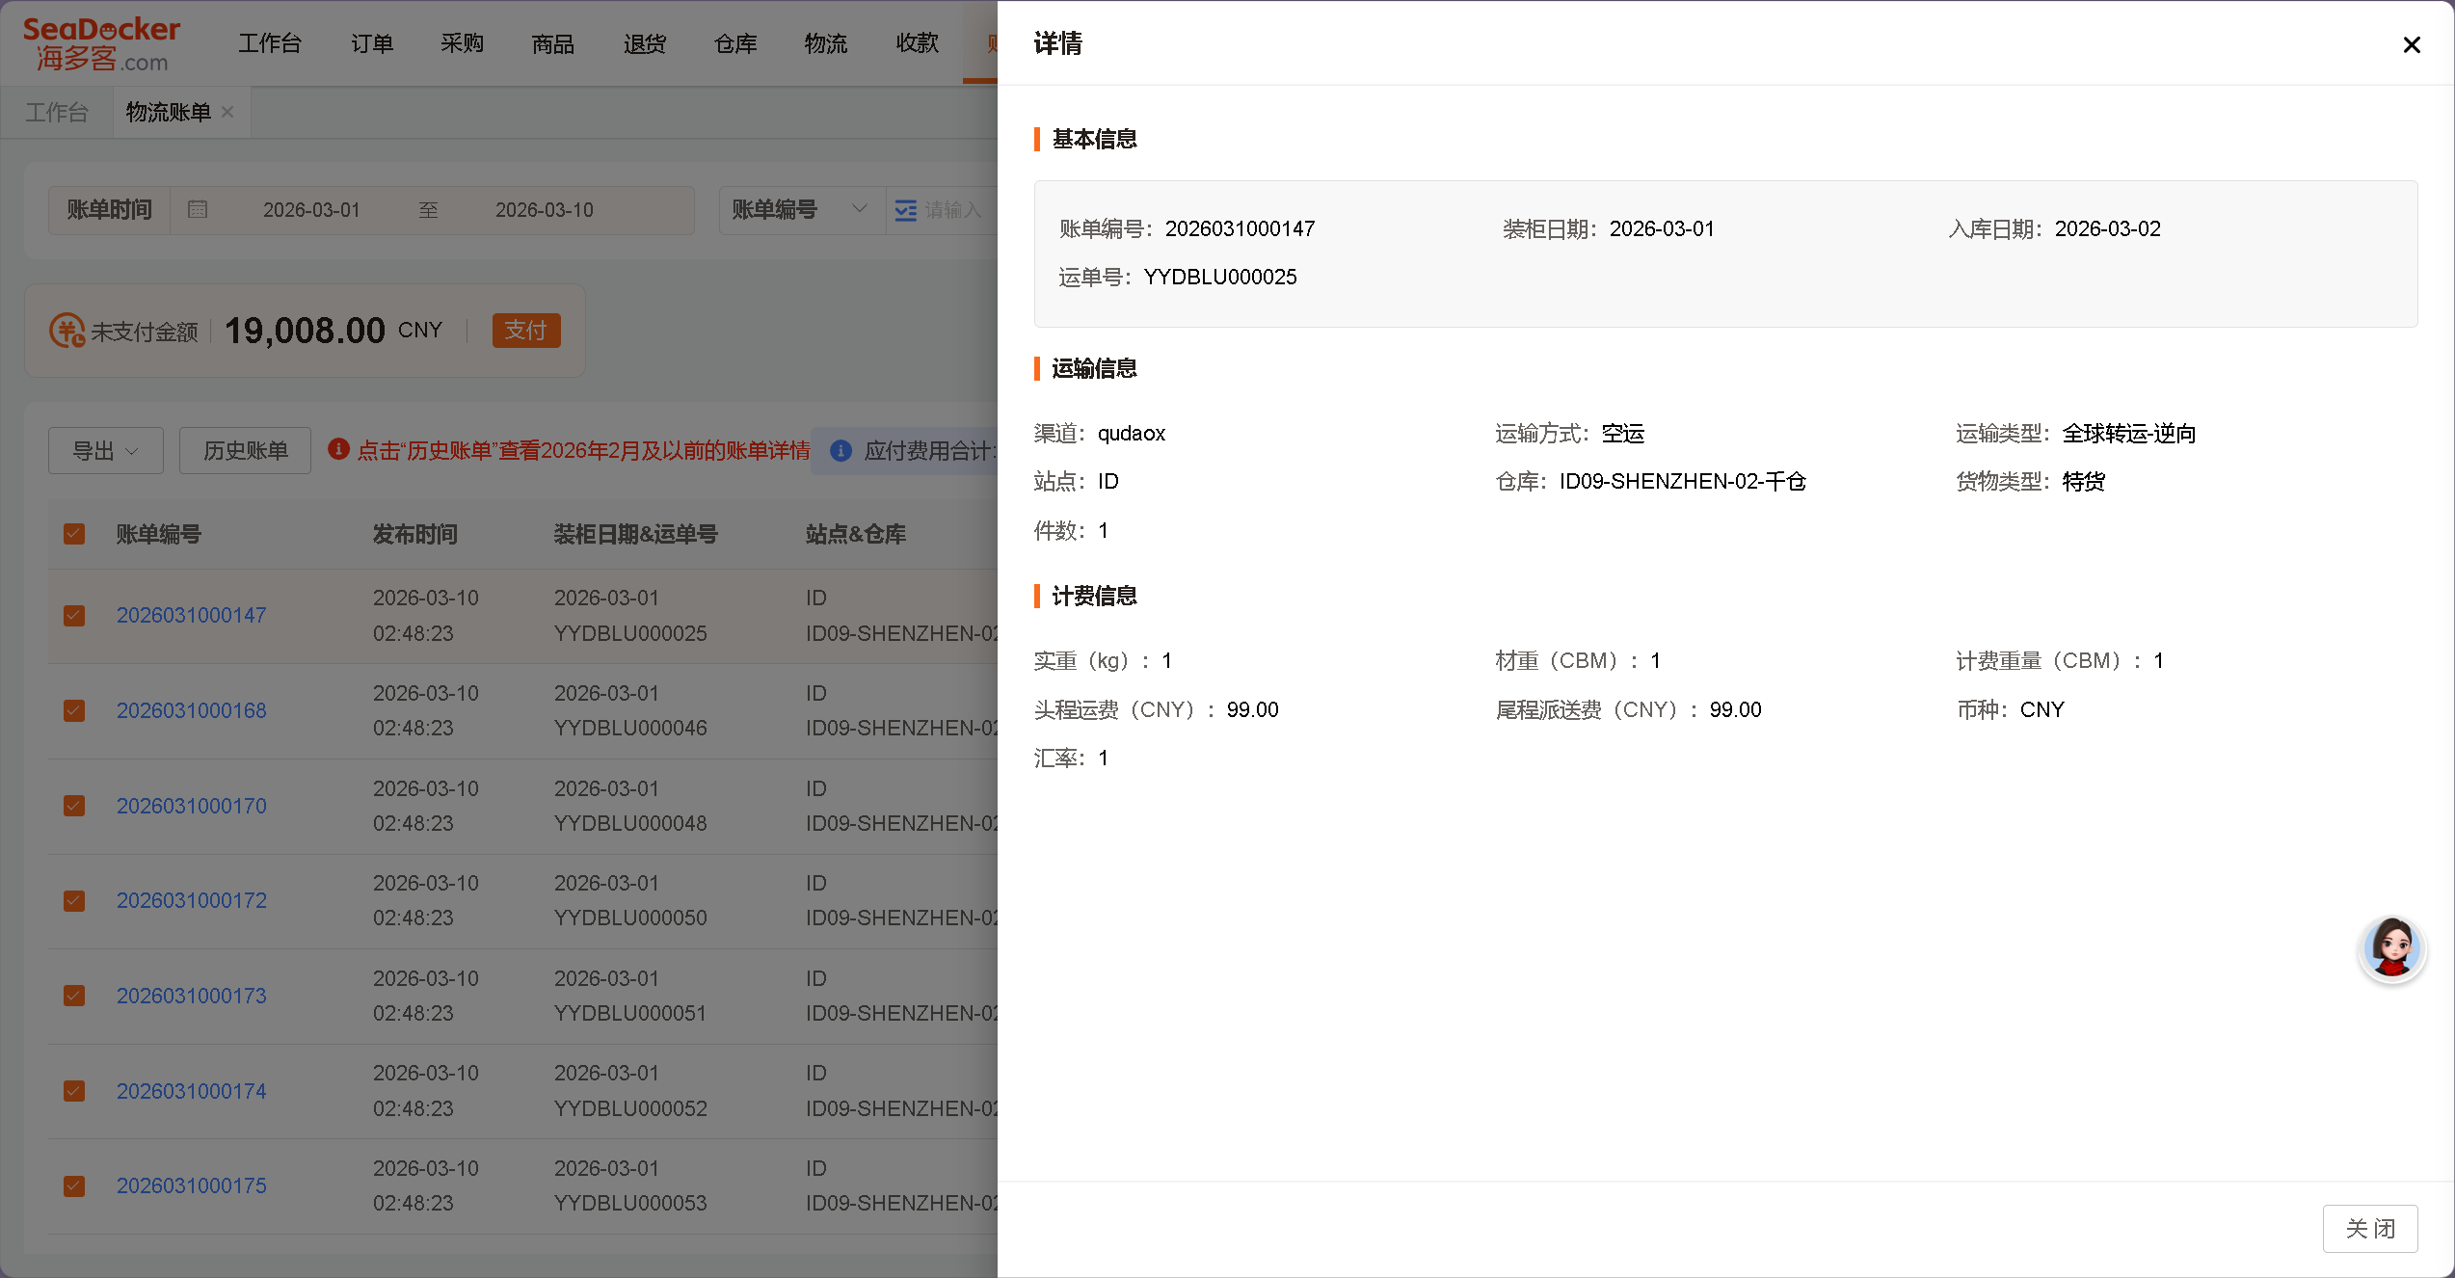The width and height of the screenshot is (2455, 1278).
Task: Uncheck bill 2026031000147's row checkbox
Action: coord(74,615)
